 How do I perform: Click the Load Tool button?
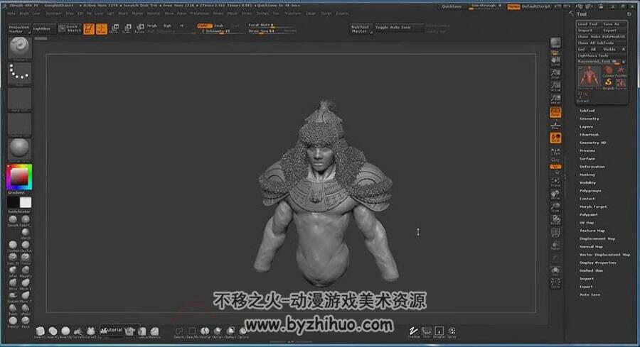[x=588, y=24]
